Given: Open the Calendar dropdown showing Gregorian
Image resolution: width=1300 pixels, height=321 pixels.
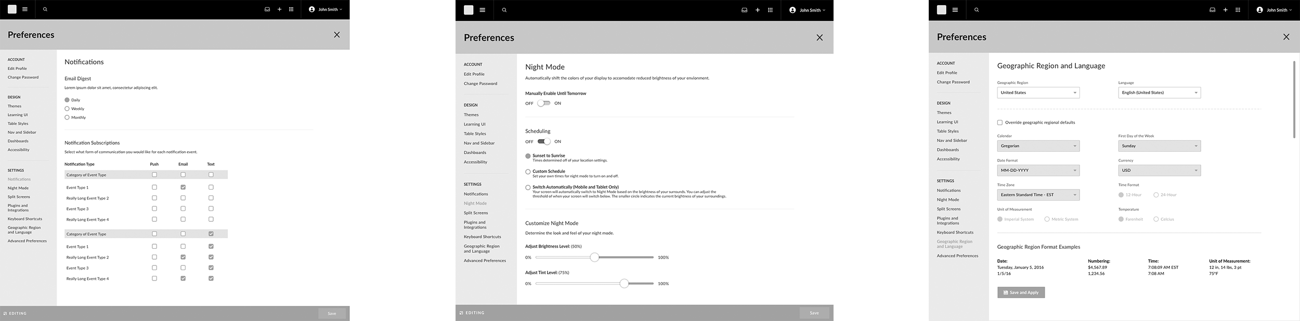Looking at the screenshot, I should tap(1038, 146).
